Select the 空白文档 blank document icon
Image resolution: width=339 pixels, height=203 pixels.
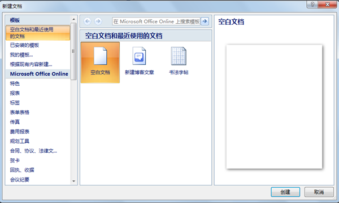point(100,63)
